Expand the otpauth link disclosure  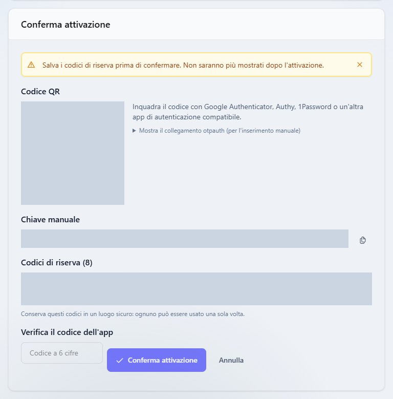pyautogui.click(x=216, y=131)
